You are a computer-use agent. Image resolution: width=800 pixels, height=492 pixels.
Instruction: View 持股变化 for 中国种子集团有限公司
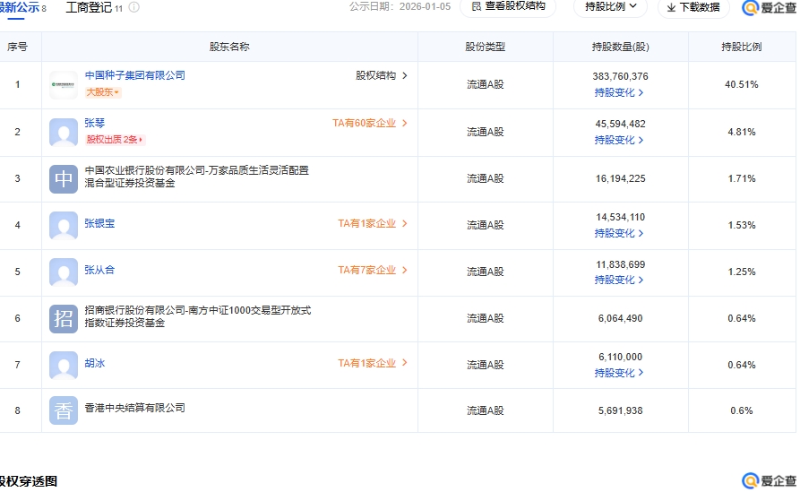(619, 92)
